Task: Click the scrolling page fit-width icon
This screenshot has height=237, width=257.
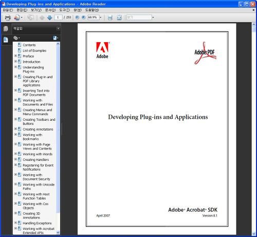Action: [110, 17]
